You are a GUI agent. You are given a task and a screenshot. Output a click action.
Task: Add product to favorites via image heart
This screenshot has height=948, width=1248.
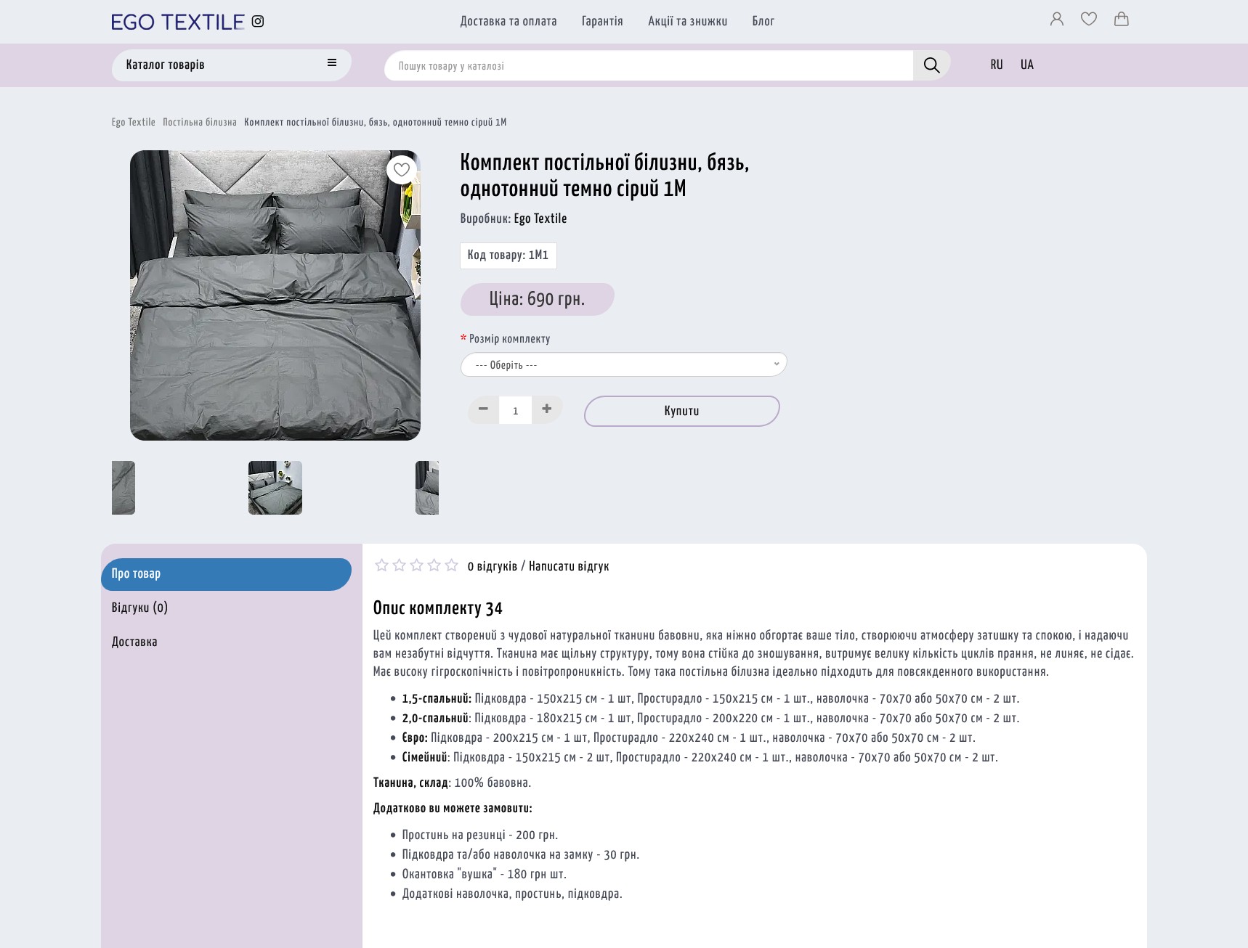click(402, 170)
